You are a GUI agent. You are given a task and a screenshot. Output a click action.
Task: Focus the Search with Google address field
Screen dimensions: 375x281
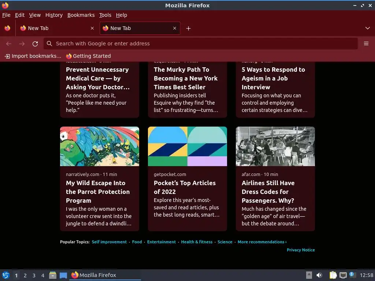pyautogui.click(x=200, y=44)
